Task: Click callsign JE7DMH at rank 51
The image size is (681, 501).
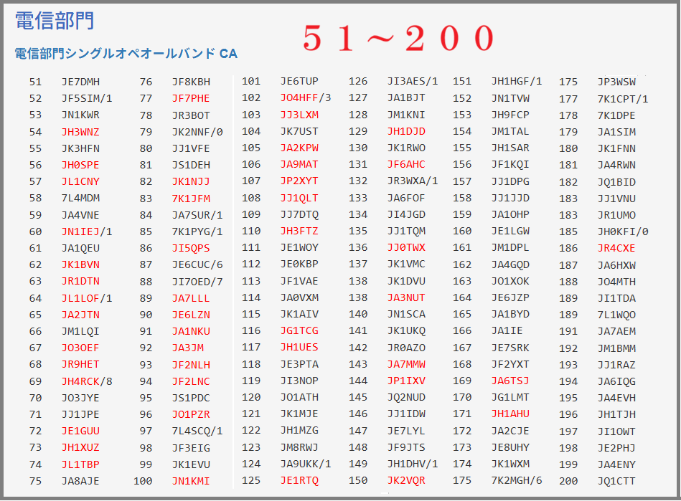Action: click(x=80, y=82)
